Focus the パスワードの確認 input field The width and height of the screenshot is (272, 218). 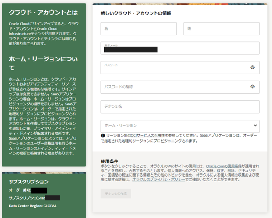pyautogui.click(x=180, y=87)
